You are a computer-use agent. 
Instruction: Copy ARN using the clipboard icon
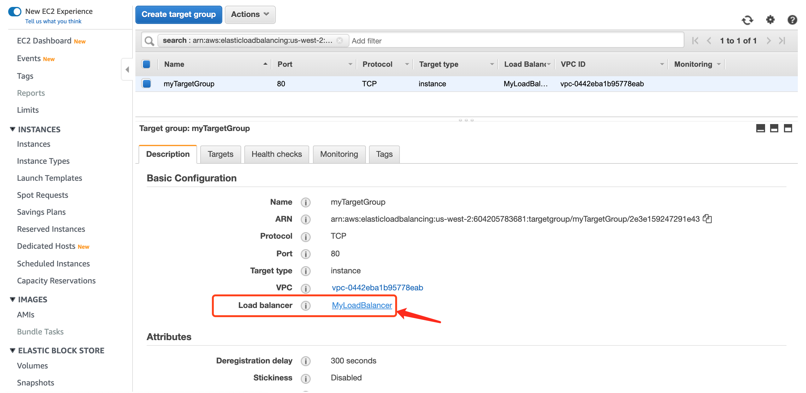(707, 219)
